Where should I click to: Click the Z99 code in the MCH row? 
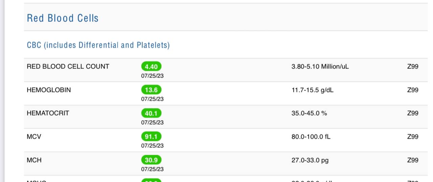pos(413,160)
